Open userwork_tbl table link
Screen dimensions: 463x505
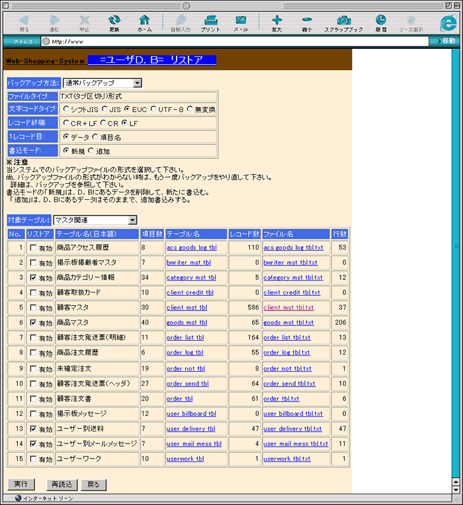coord(185,459)
